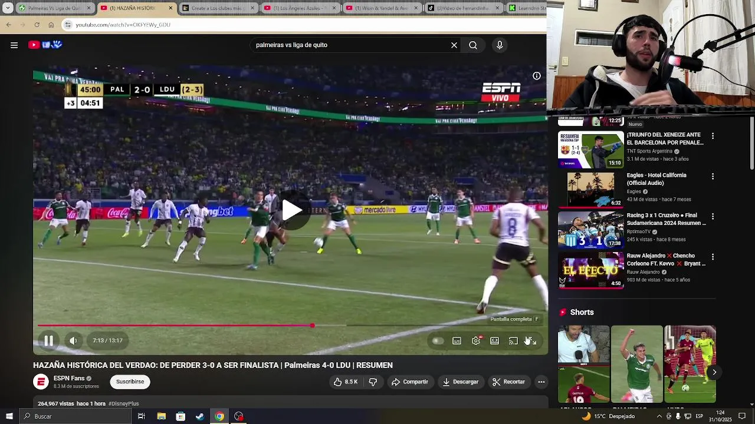Open Microsoft Store from the taskbar

click(x=180, y=416)
